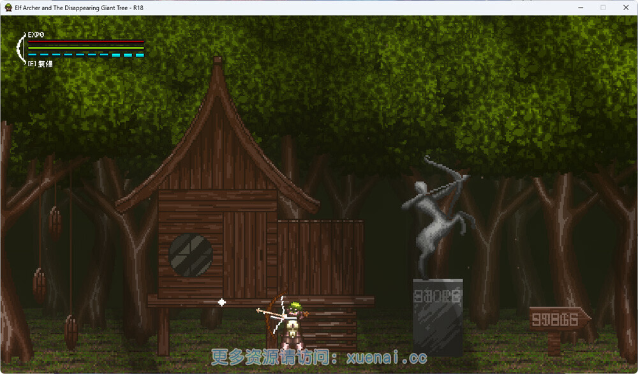Minimize the game window
Screen dimensions: 638x374
tap(581, 8)
